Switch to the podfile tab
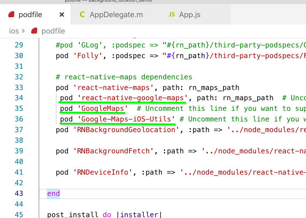Viewport: 306px width, 218px height. [x=35, y=15]
